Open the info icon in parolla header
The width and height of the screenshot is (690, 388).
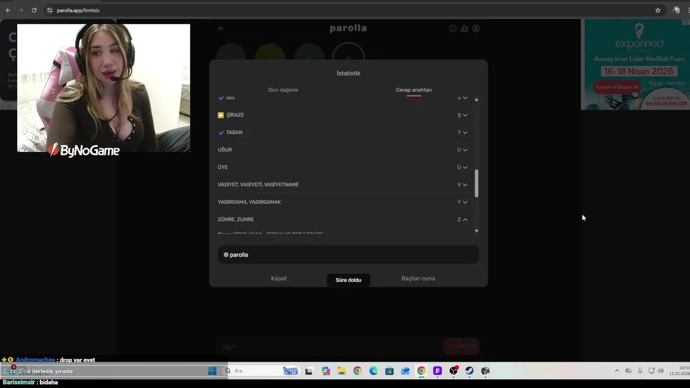point(452,29)
